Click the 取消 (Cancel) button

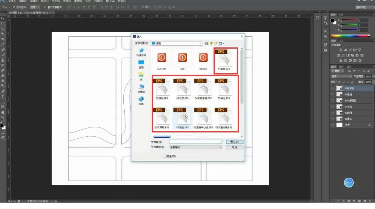(x=234, y=147)
